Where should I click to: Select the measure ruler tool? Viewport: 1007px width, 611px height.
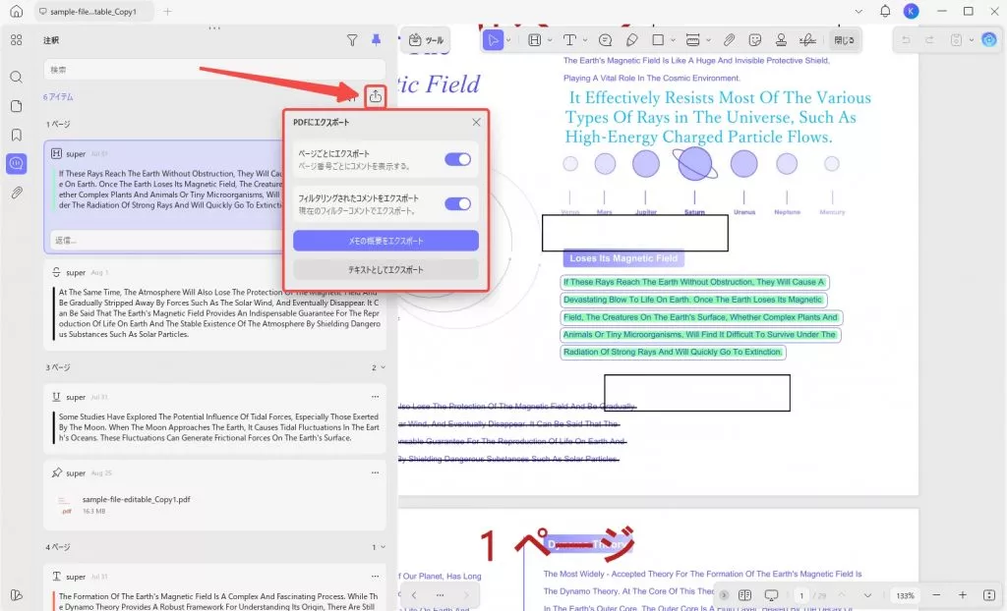click(x=692, y=40)
